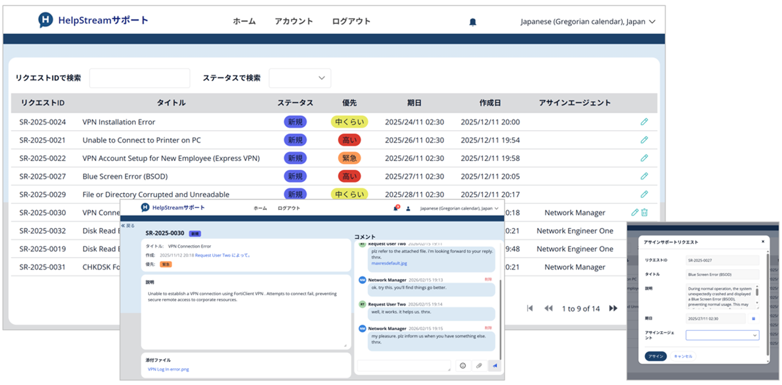The height and width of the screenshot is (385, 782).
Task: Delete request SR-2025-0030 via the trash icon
Action: [x=644, y=212]
